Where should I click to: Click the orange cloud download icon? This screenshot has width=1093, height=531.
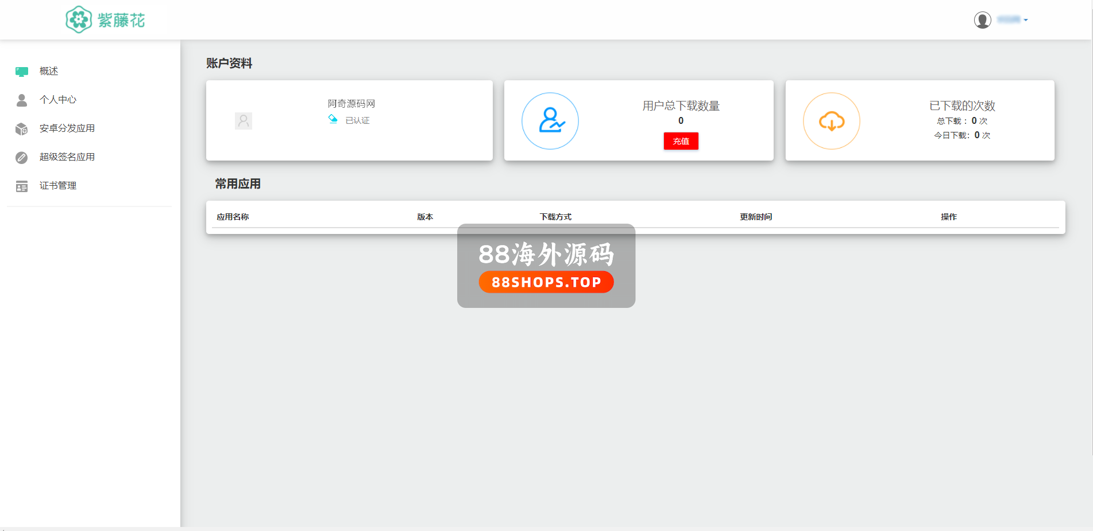click(x=831, y=121)
